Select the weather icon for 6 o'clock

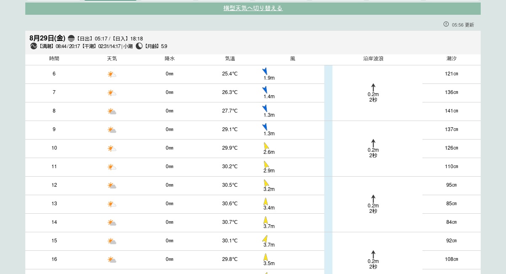coord(112,74)
